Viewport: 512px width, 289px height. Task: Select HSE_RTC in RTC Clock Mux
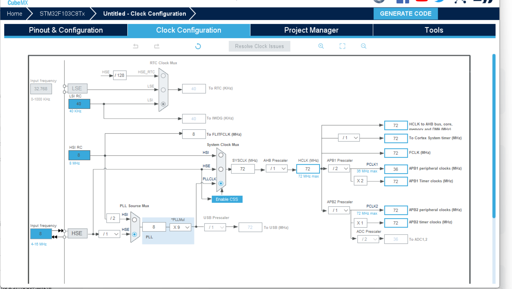pos(163,76)
